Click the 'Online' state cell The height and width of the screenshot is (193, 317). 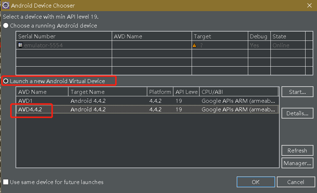coord(281,45)
